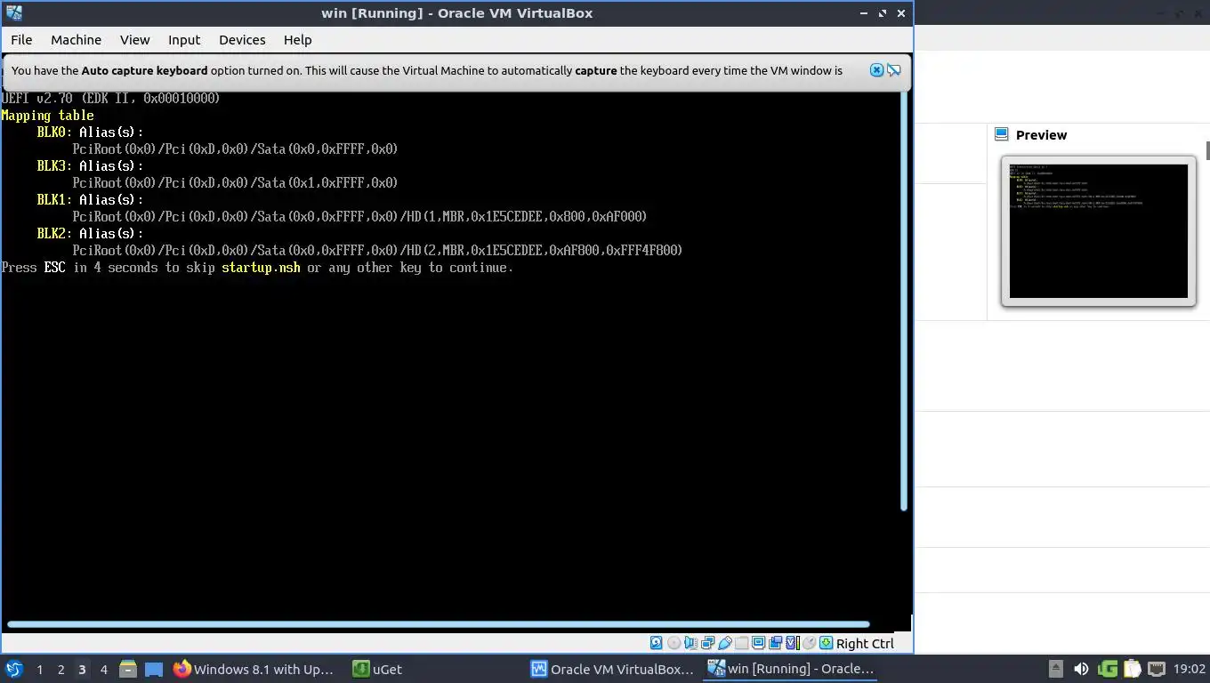Click the don't-show-again icon on notification
Image resolution: width=1210 pixels, height=683 pixels.
pos(894,70)
